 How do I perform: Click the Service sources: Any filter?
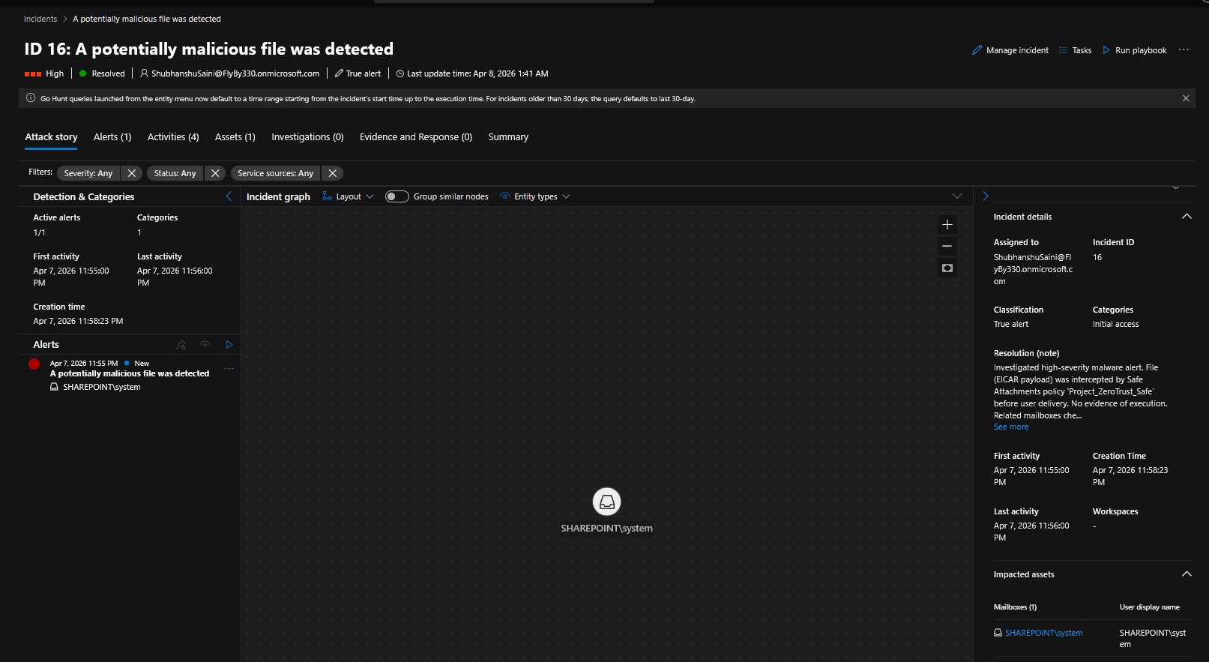(x=276, y=173)
